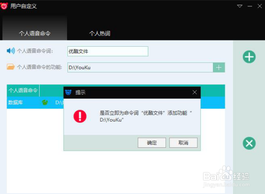Switch to the 个人热词 tab
Screen dimensions: 265x194
[x=99, y=33]
